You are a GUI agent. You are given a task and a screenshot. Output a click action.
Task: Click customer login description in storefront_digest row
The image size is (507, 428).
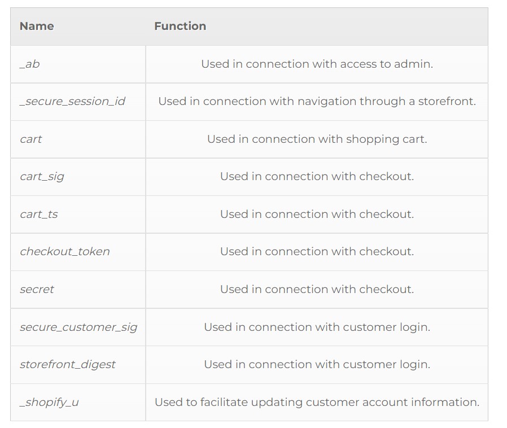pyautogui.click(x=317, y=365)
